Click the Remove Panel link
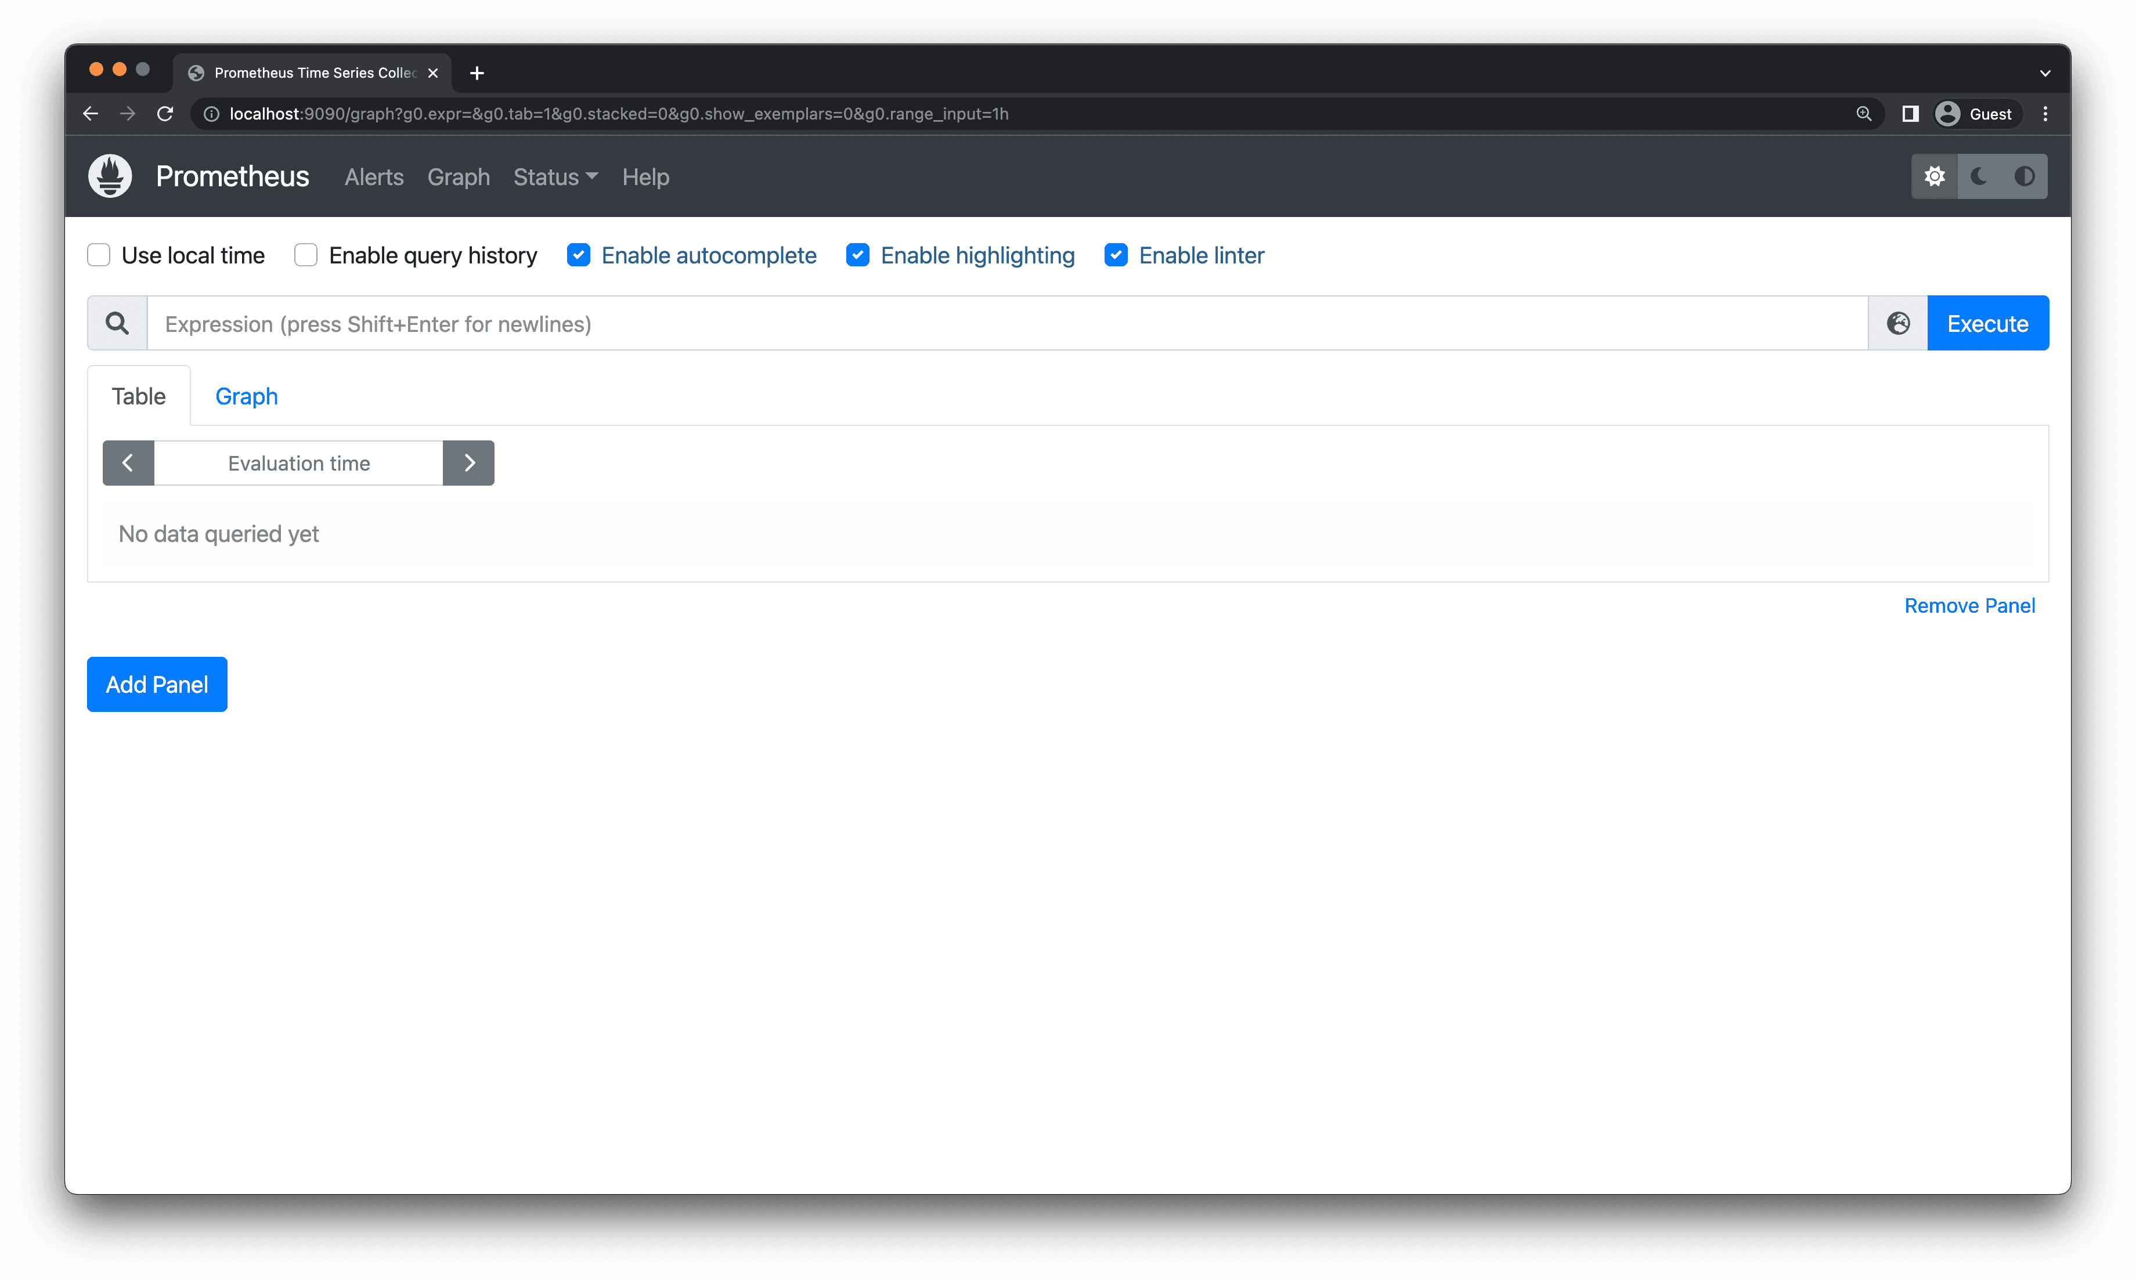 coord(1969,605)
